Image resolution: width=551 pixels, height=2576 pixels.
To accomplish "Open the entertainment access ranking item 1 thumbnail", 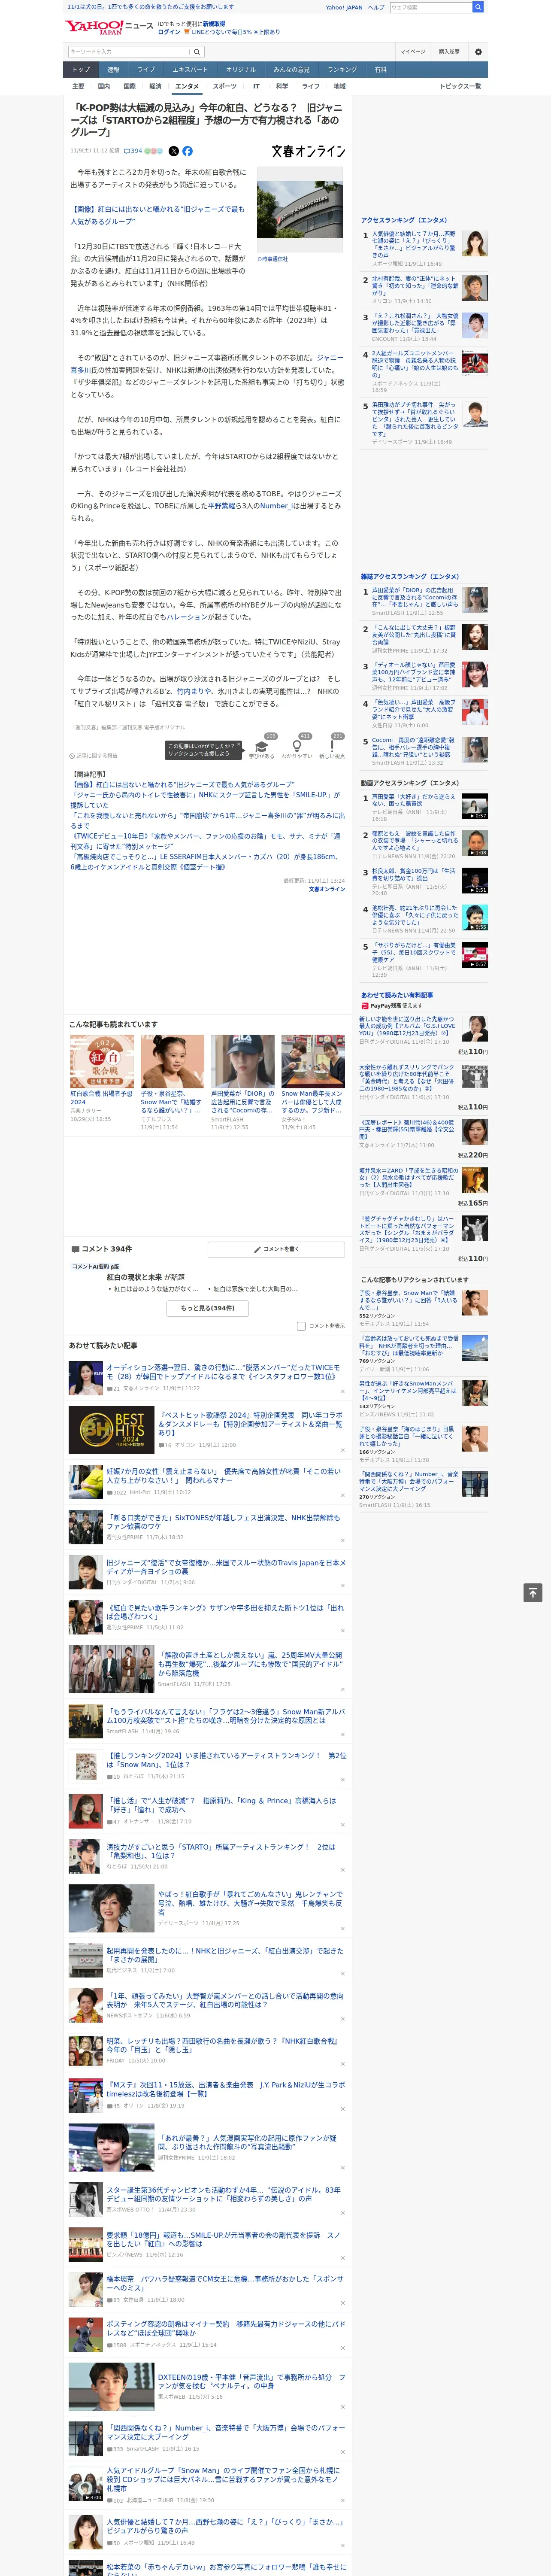I will [475, 243].
